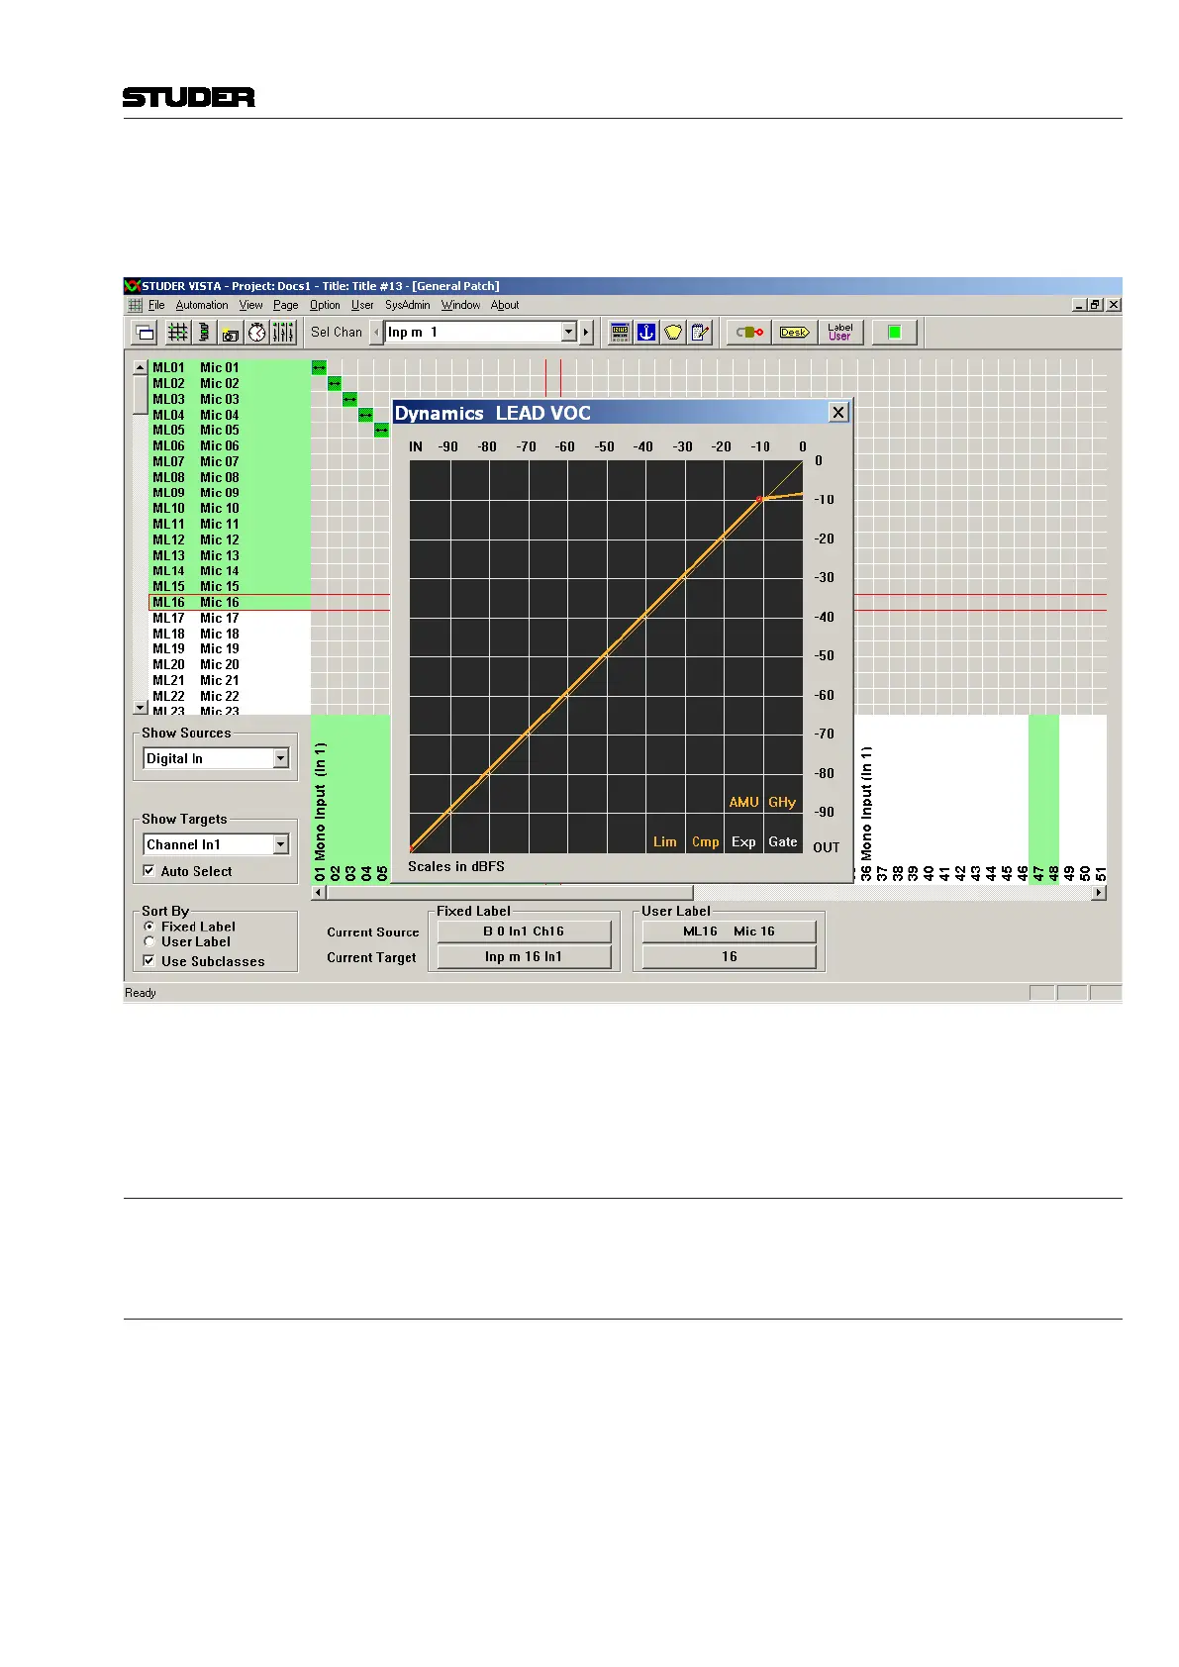Click the patch grid icon beside File menu
1179x1667 pixels.
136,305
